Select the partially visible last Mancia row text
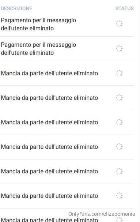This screenshot has width=140, height=222. point(49,219)
